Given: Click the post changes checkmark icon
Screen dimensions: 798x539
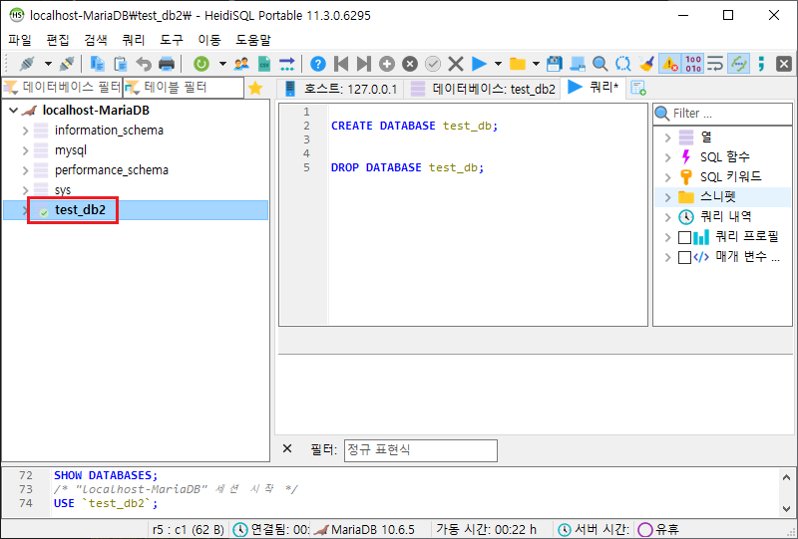Looking at the screenshot, I should [433, 64].
